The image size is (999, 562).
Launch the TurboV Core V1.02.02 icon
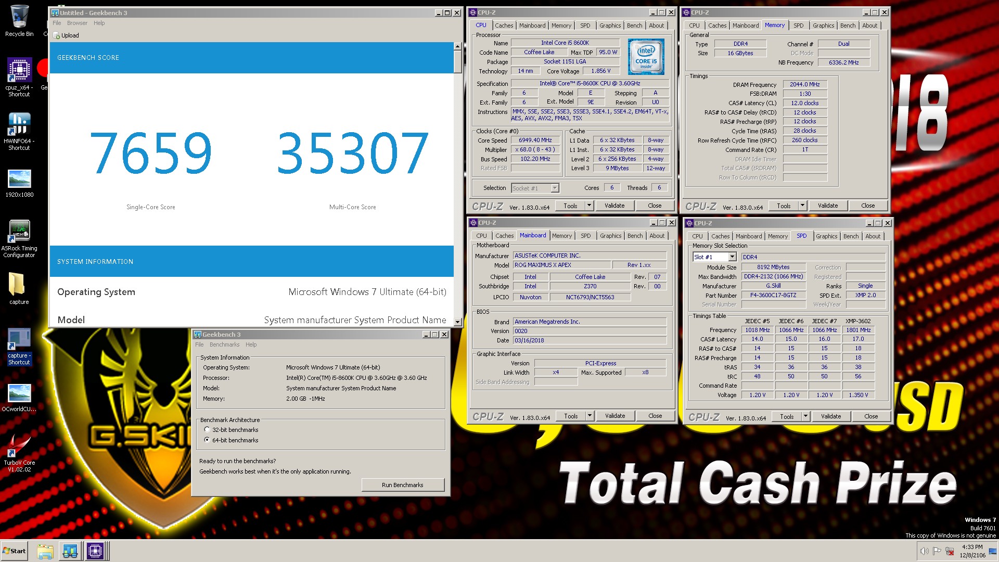[19, 453]
